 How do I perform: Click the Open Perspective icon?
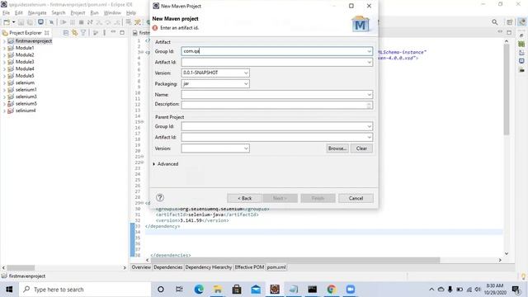(510, 22)
